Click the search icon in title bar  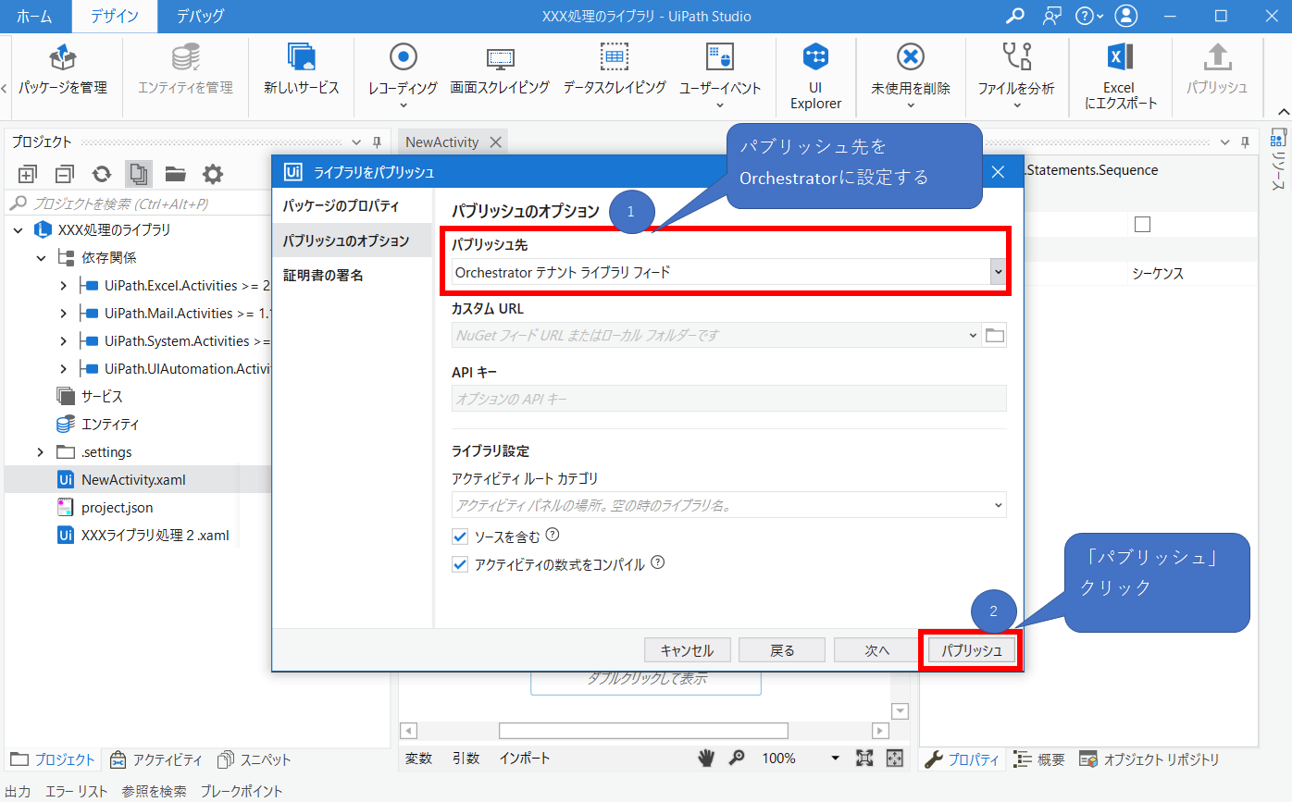1015,16
